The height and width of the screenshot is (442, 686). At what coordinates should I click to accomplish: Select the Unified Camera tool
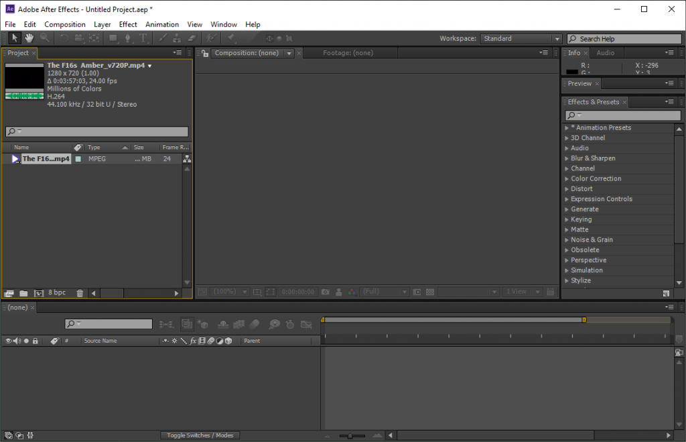click(79, 38)
